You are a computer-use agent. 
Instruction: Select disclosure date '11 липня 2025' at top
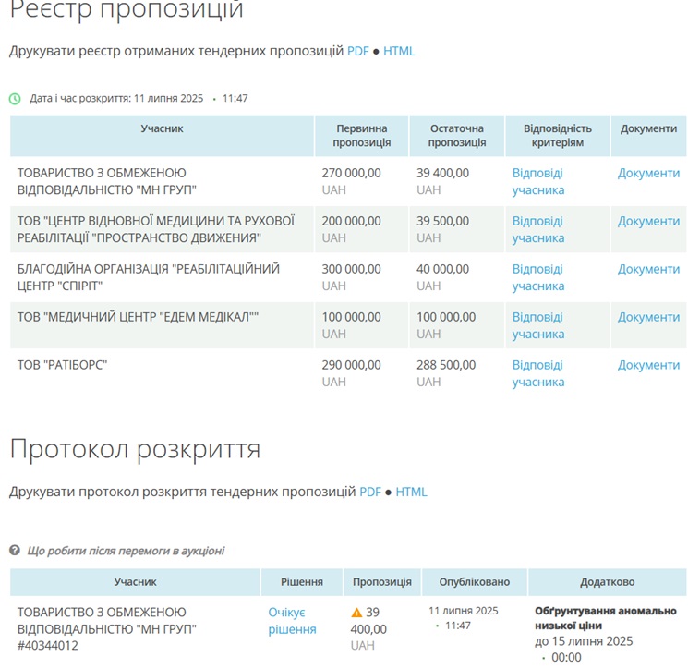point(168,98)
